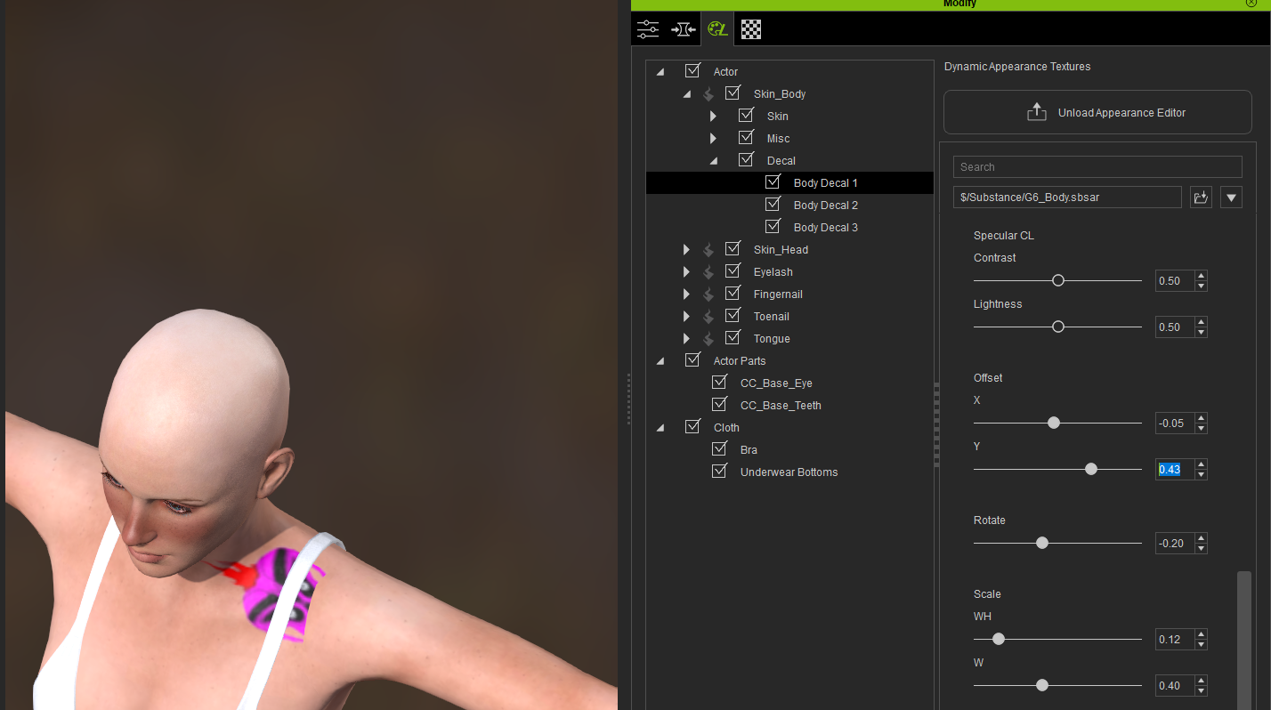The width and height of the screenshot is (1271, 710).
Task: Open the Modify sliders tab icon
Action: click(648, 29)
